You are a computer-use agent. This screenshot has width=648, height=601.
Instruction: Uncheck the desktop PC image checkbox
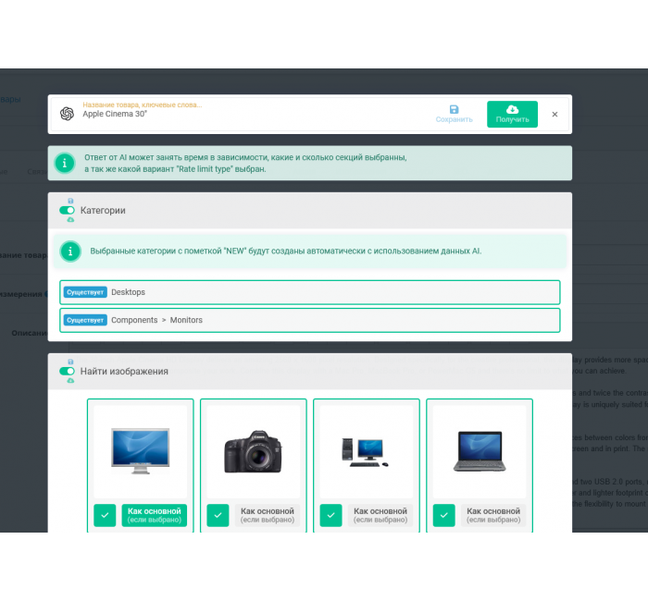point(331,515)
